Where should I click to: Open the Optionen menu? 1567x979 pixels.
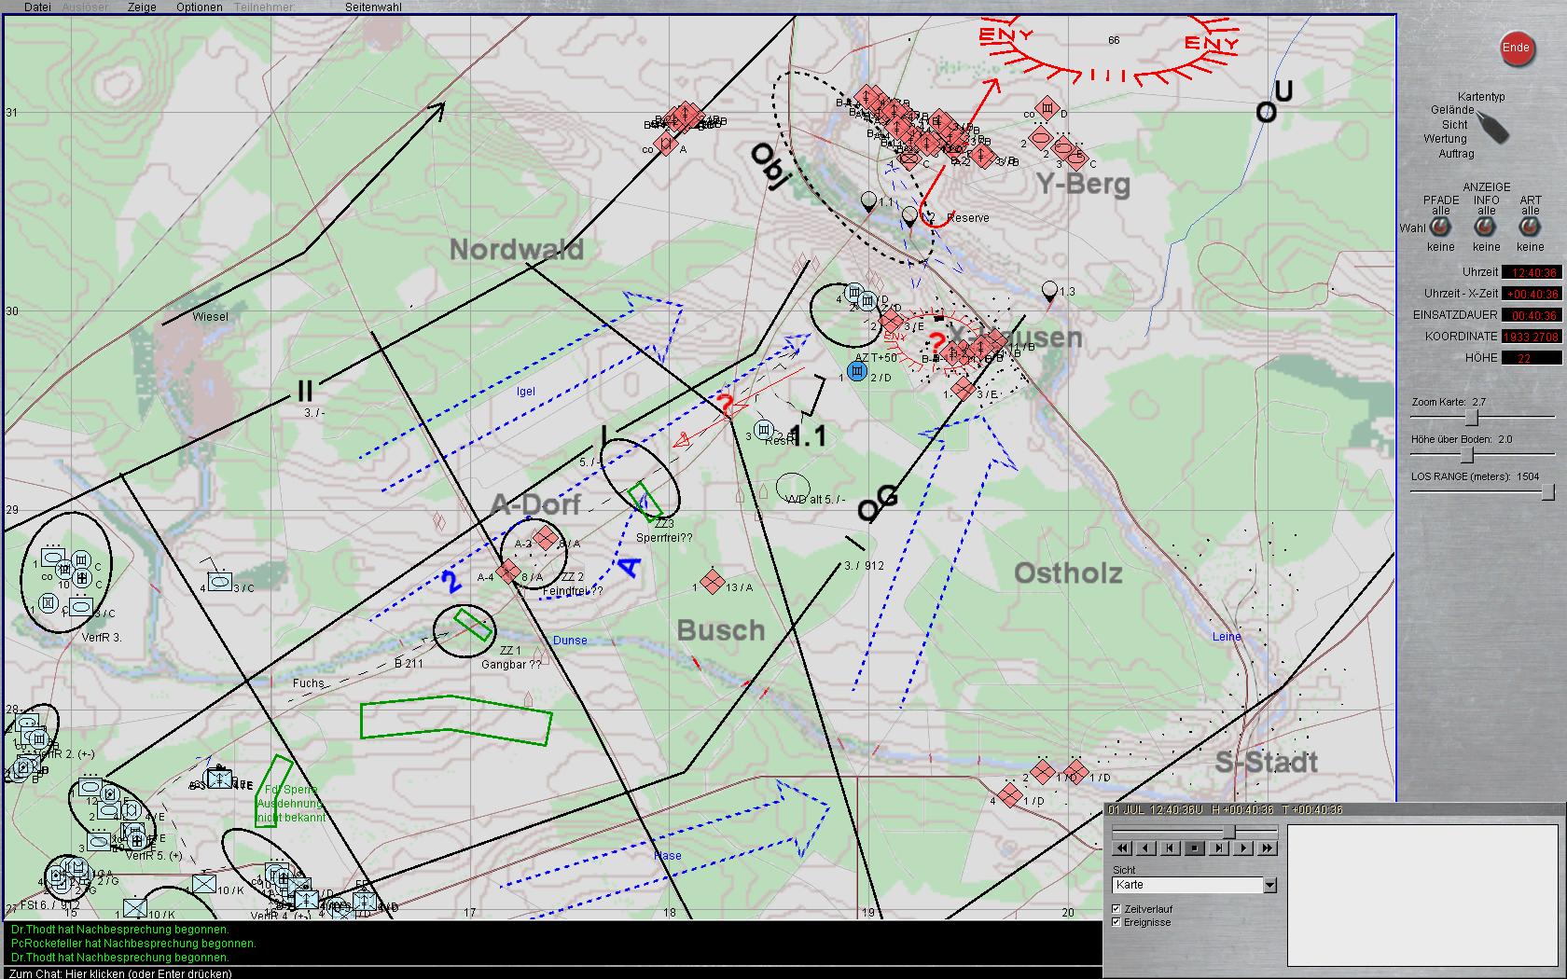click(199, 7)
